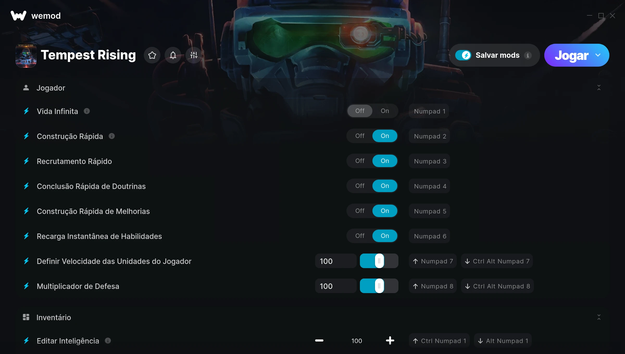Click the info icon beside Editar Inteligência

tap(108, 340)
